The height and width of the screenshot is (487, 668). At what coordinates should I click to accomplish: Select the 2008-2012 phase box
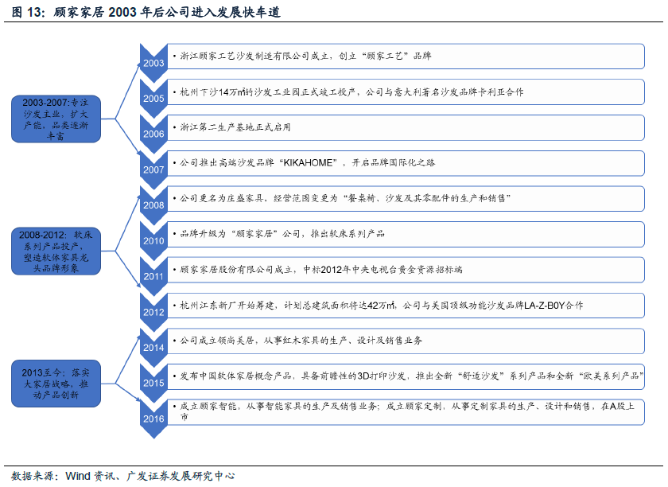click(56, 251)
